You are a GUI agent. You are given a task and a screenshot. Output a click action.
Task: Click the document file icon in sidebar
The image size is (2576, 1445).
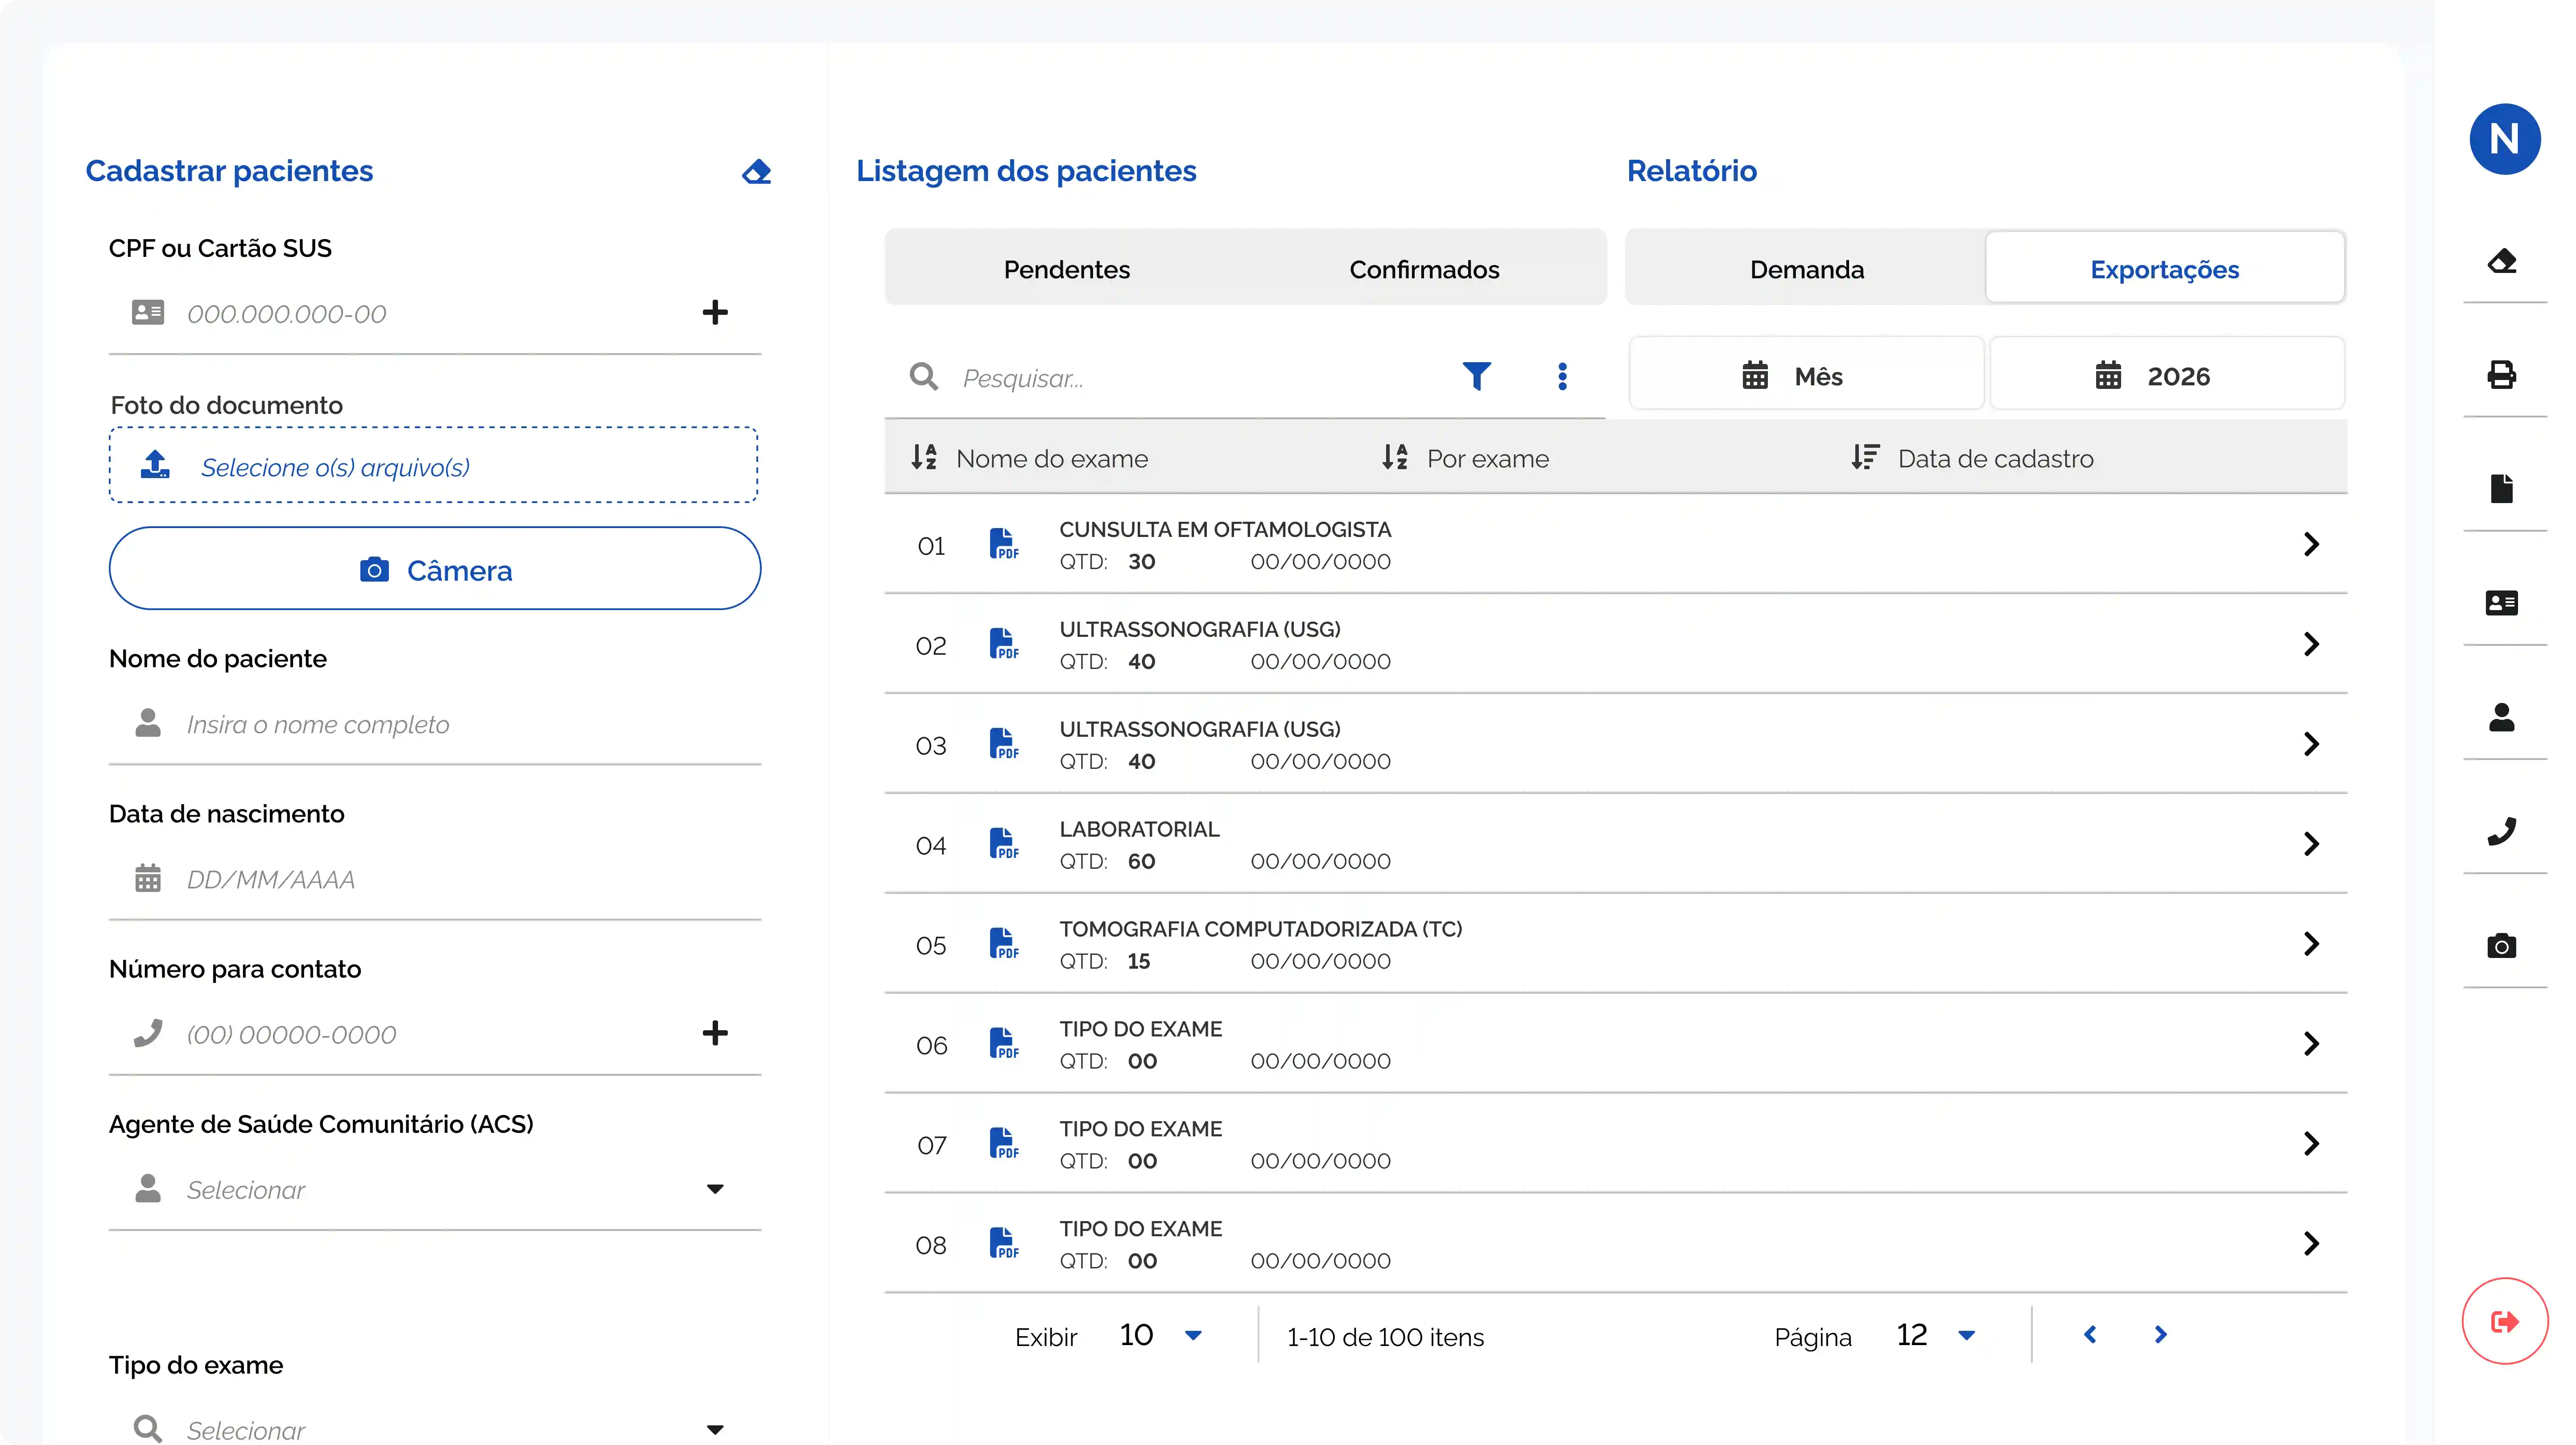pos(2502,489)
